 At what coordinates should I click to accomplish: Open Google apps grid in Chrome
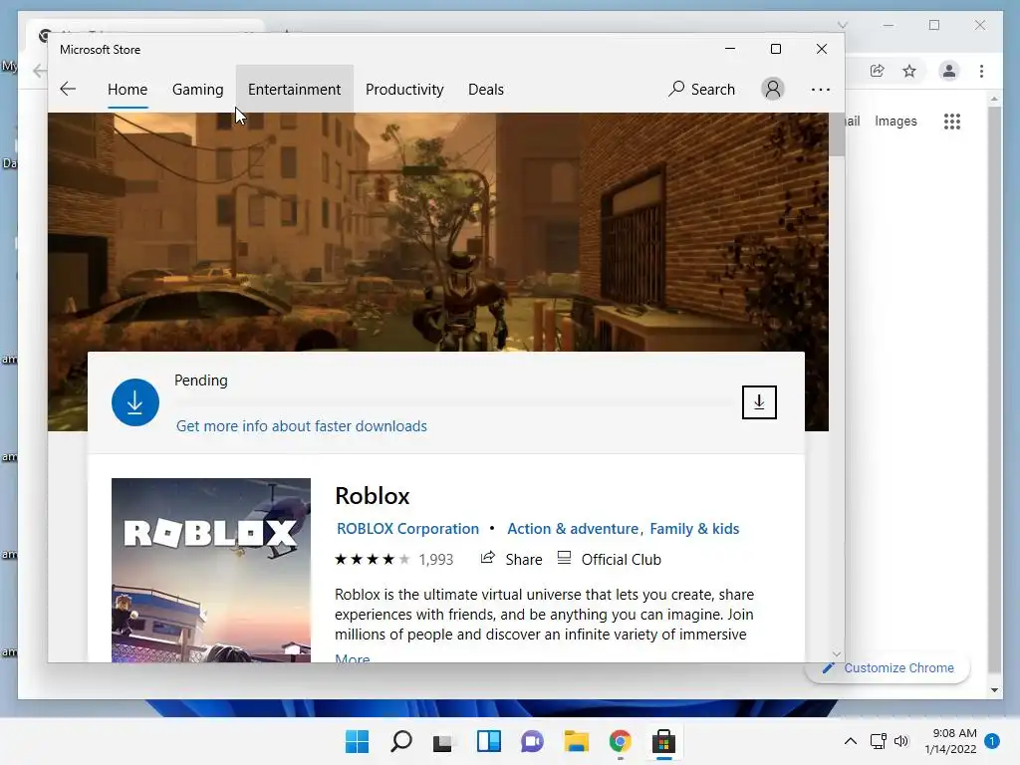click(x=951, y=121)
